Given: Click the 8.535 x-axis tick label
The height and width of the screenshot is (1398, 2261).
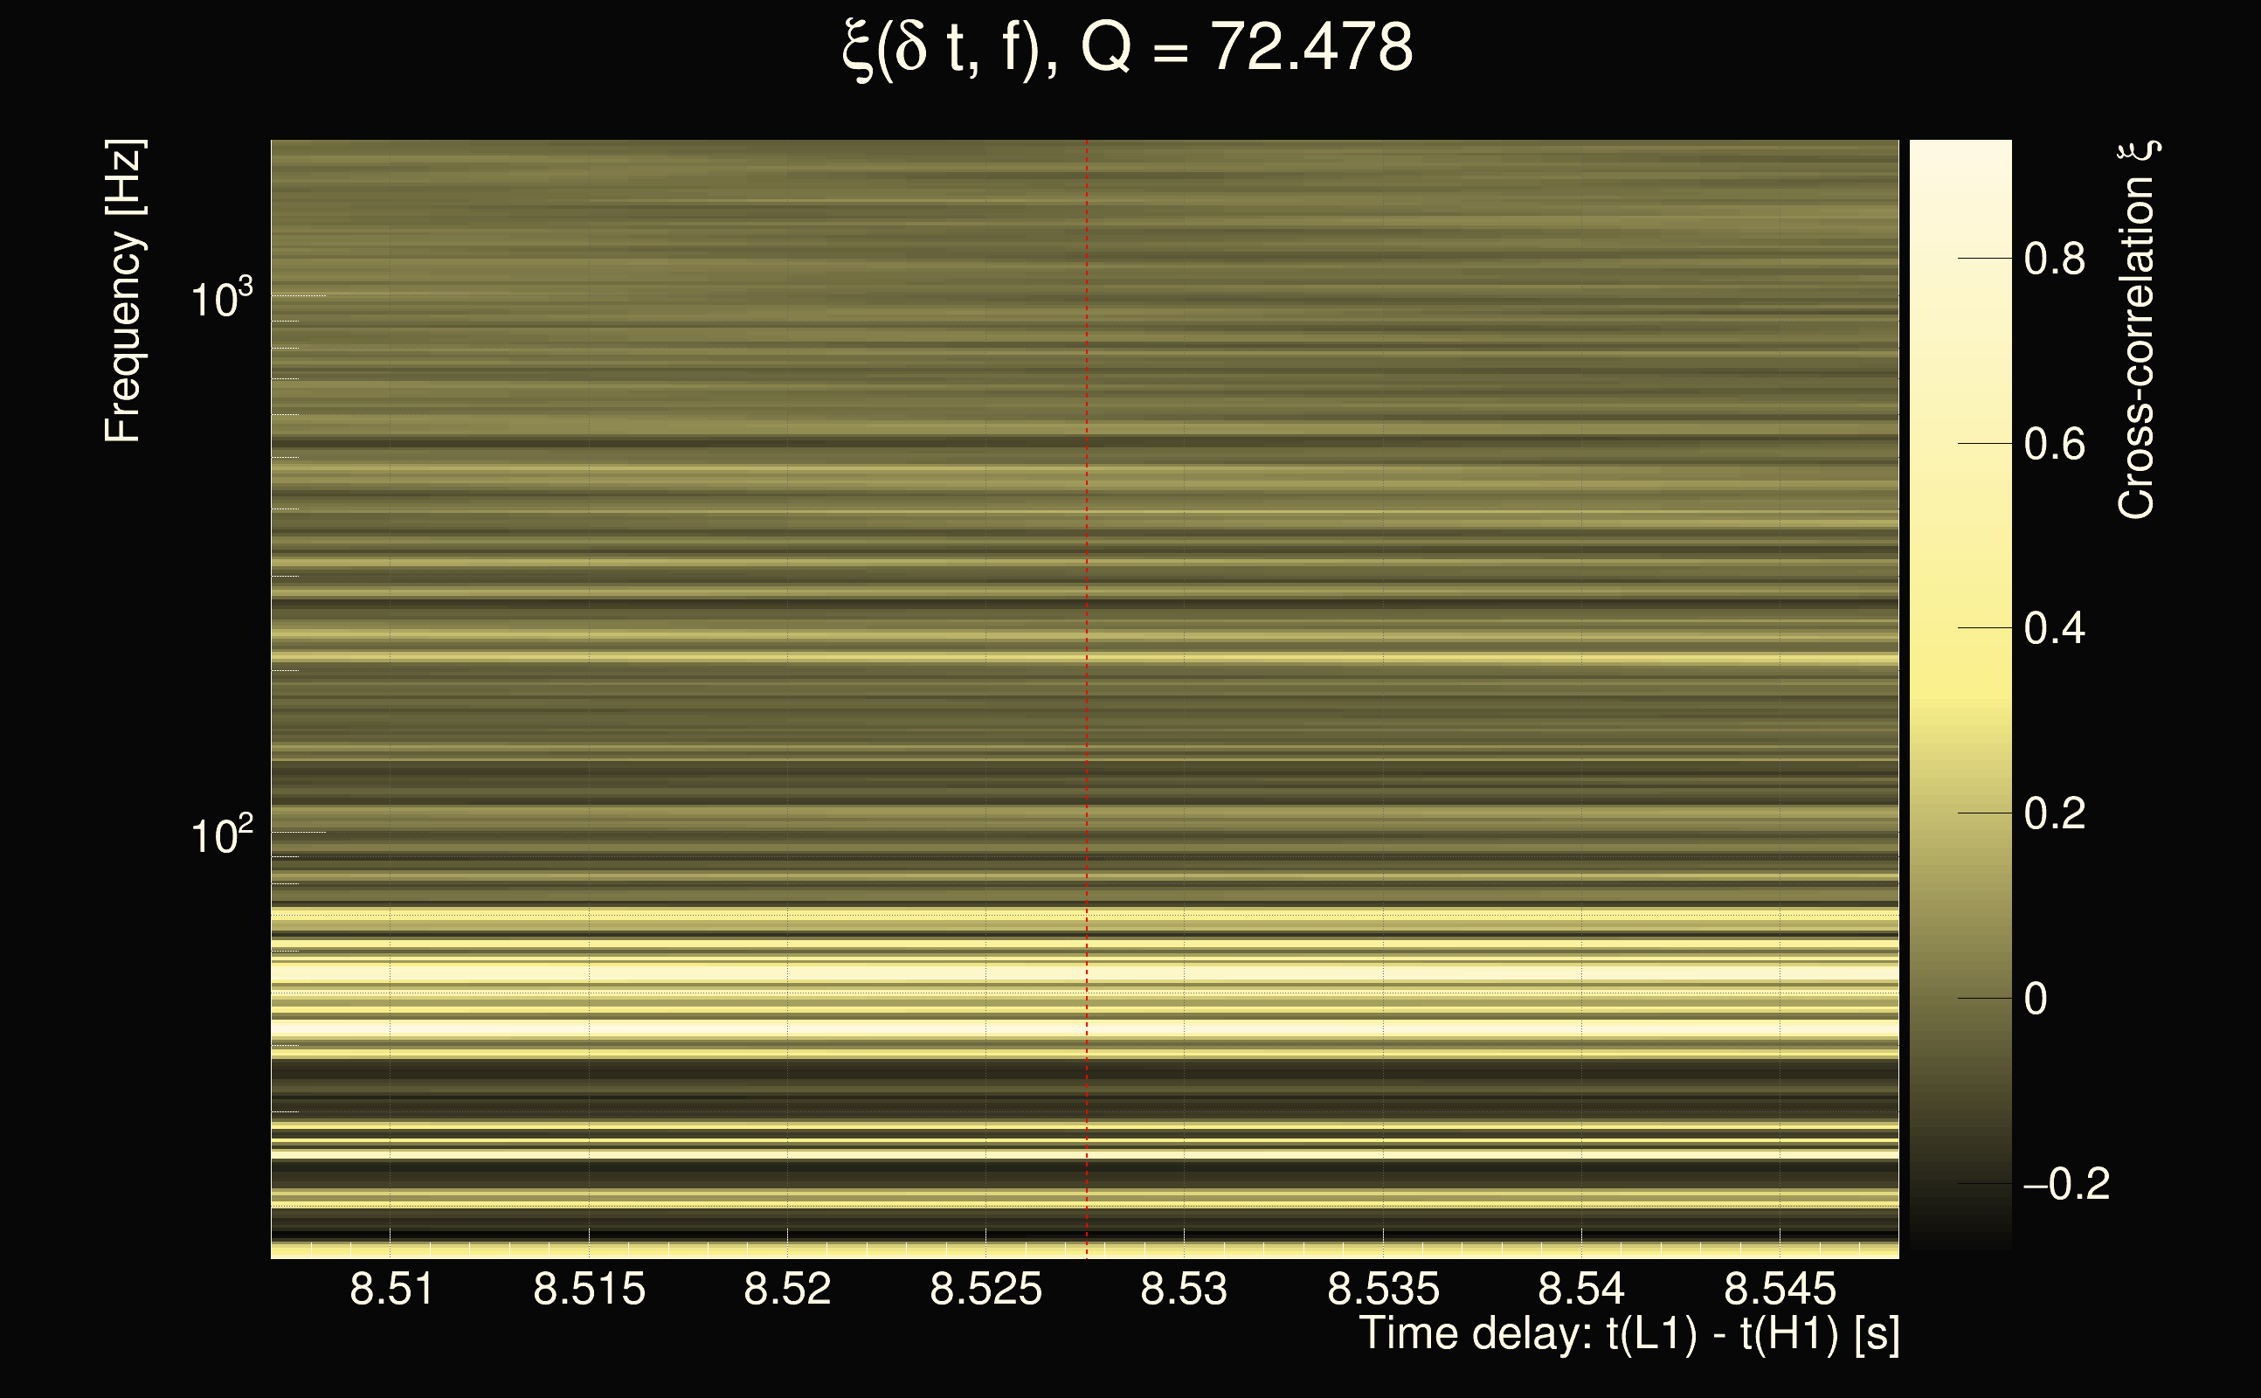Looking at the screenshot, I should pyautogui.click(x=1383, y=1289).
